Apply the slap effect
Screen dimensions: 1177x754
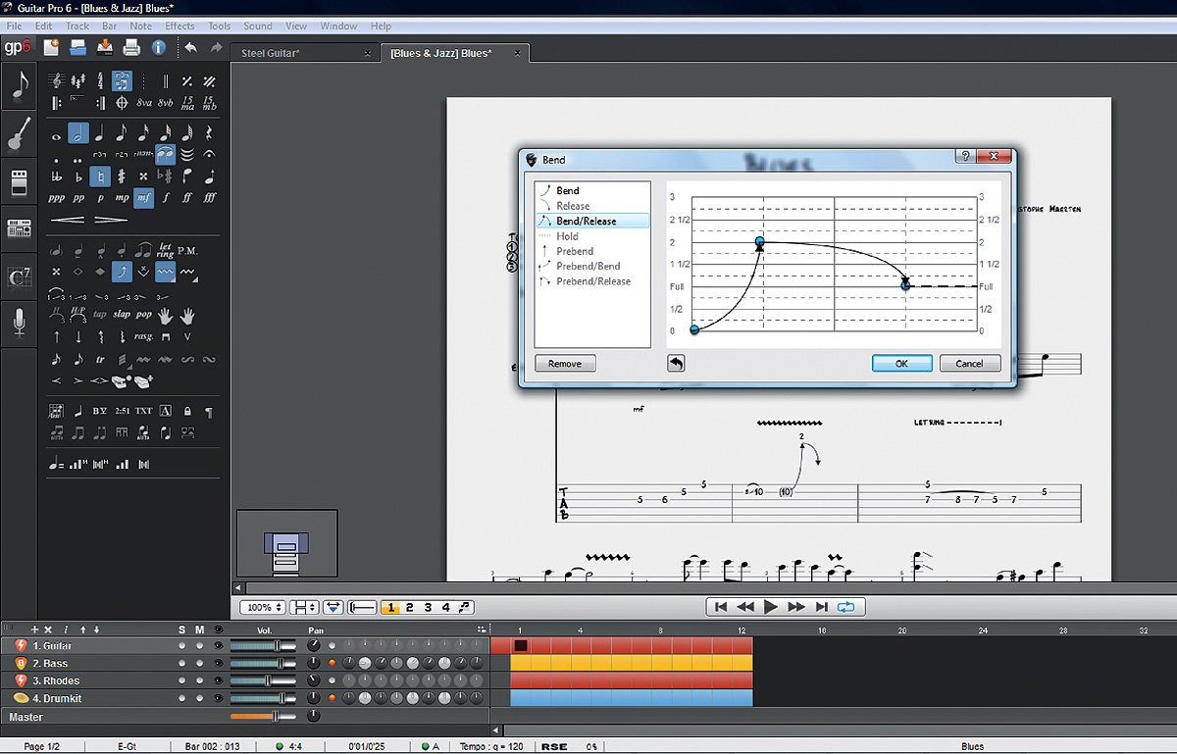pyautogui.click(x=121, y=315)
